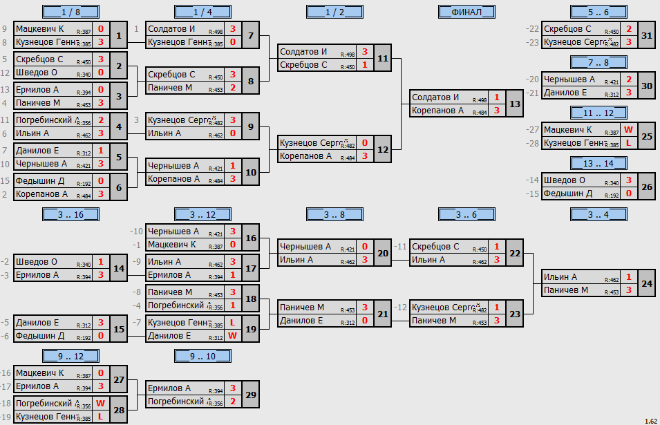Viewport: 660px width, 425px height.
Task: Select match number 7 box
Action: [251, 35]
